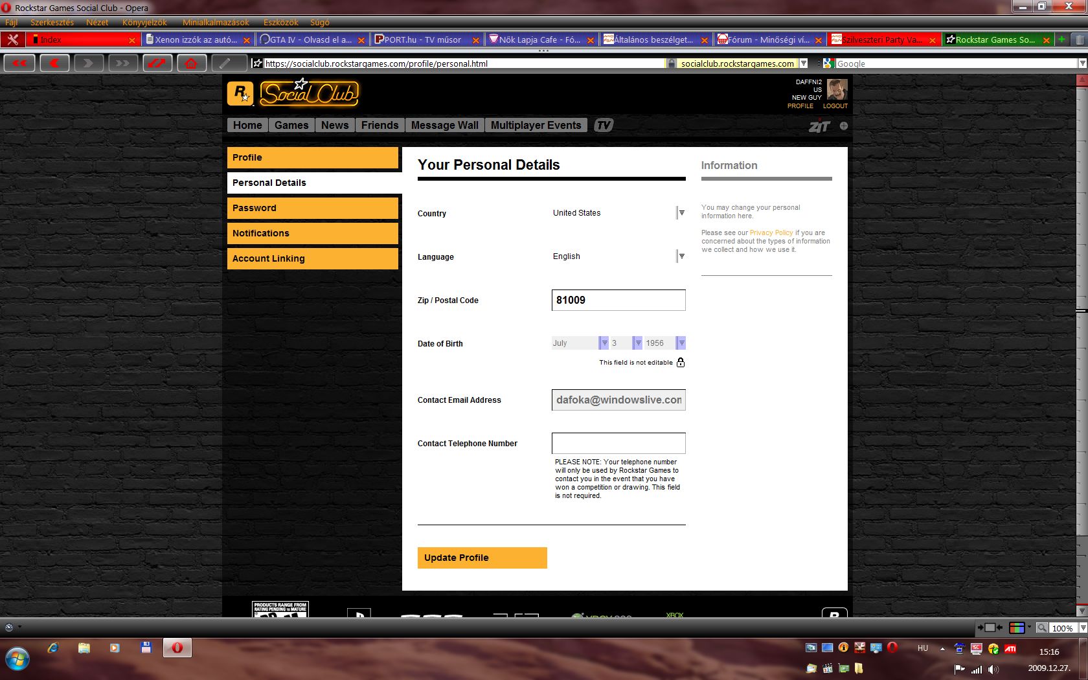The image size is (1088, 680).
Task: Click the ATI tray icon
Action: [x=1010, y=648]
